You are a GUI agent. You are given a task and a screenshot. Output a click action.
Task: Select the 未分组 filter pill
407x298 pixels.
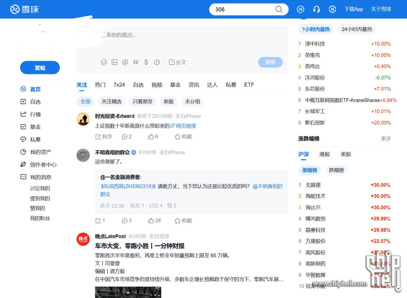tap(192, 101)
